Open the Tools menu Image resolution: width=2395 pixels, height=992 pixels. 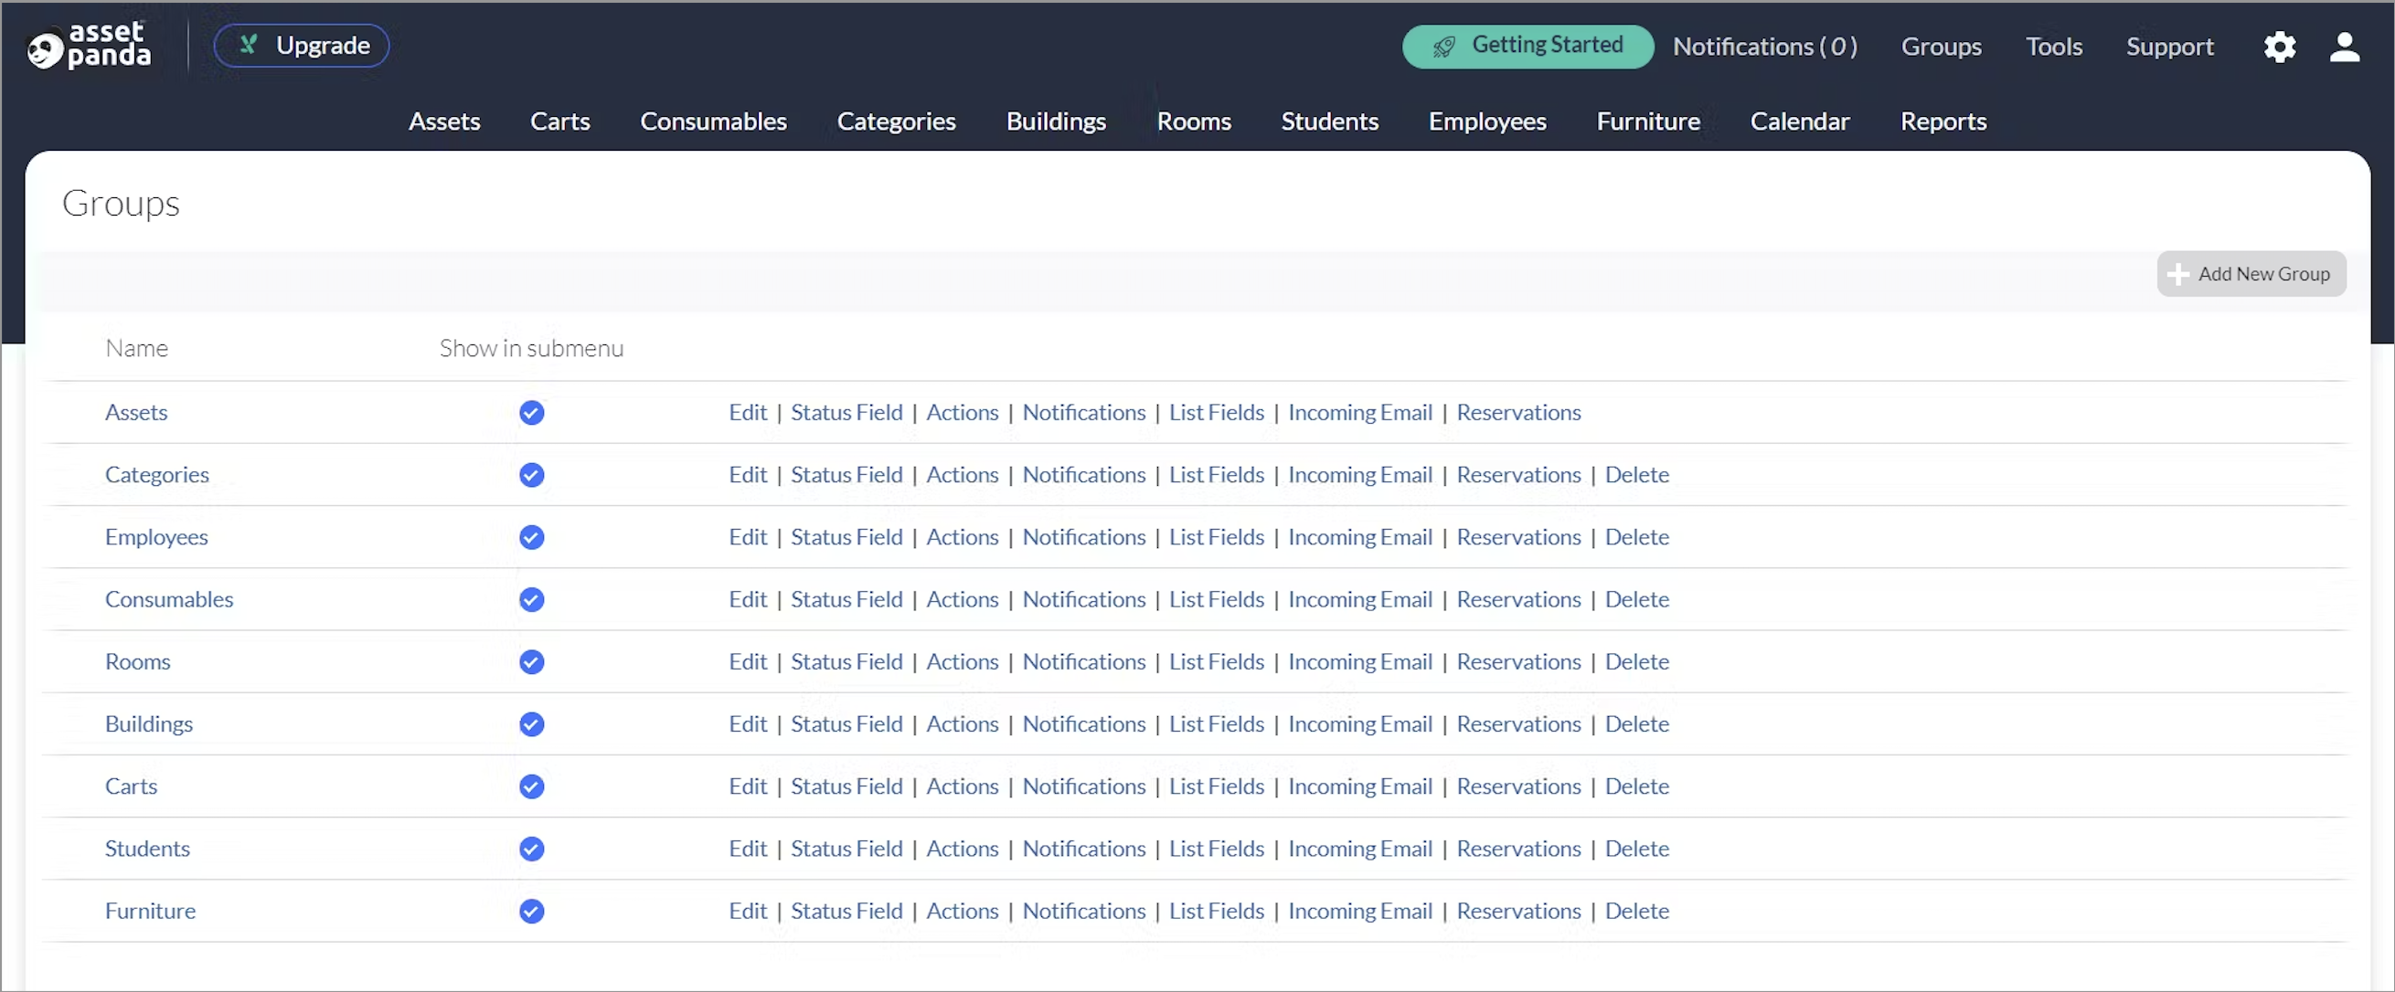(x=2054, y=47)
